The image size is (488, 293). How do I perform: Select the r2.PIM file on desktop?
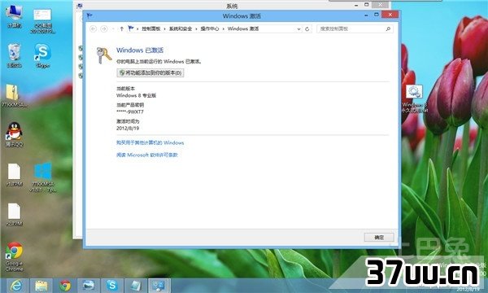point(15,215)
